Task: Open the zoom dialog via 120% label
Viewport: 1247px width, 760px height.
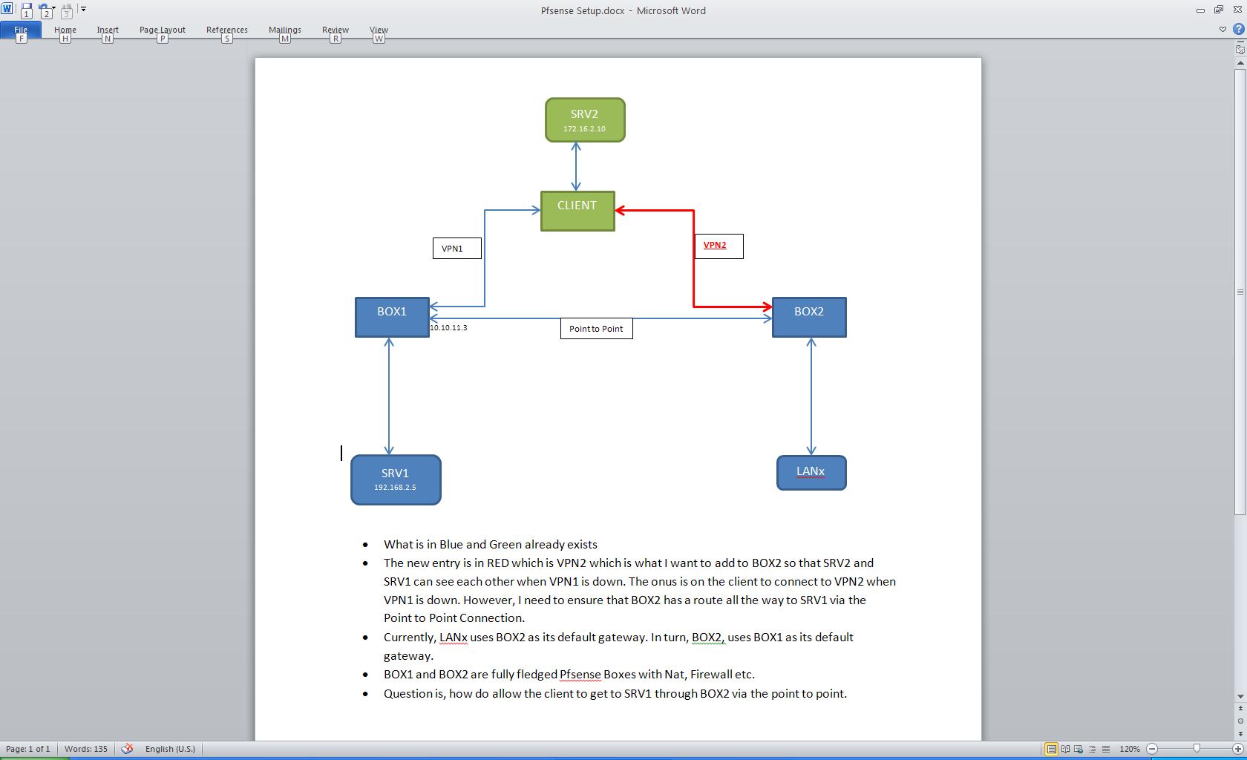Action: coord(1130,749)
